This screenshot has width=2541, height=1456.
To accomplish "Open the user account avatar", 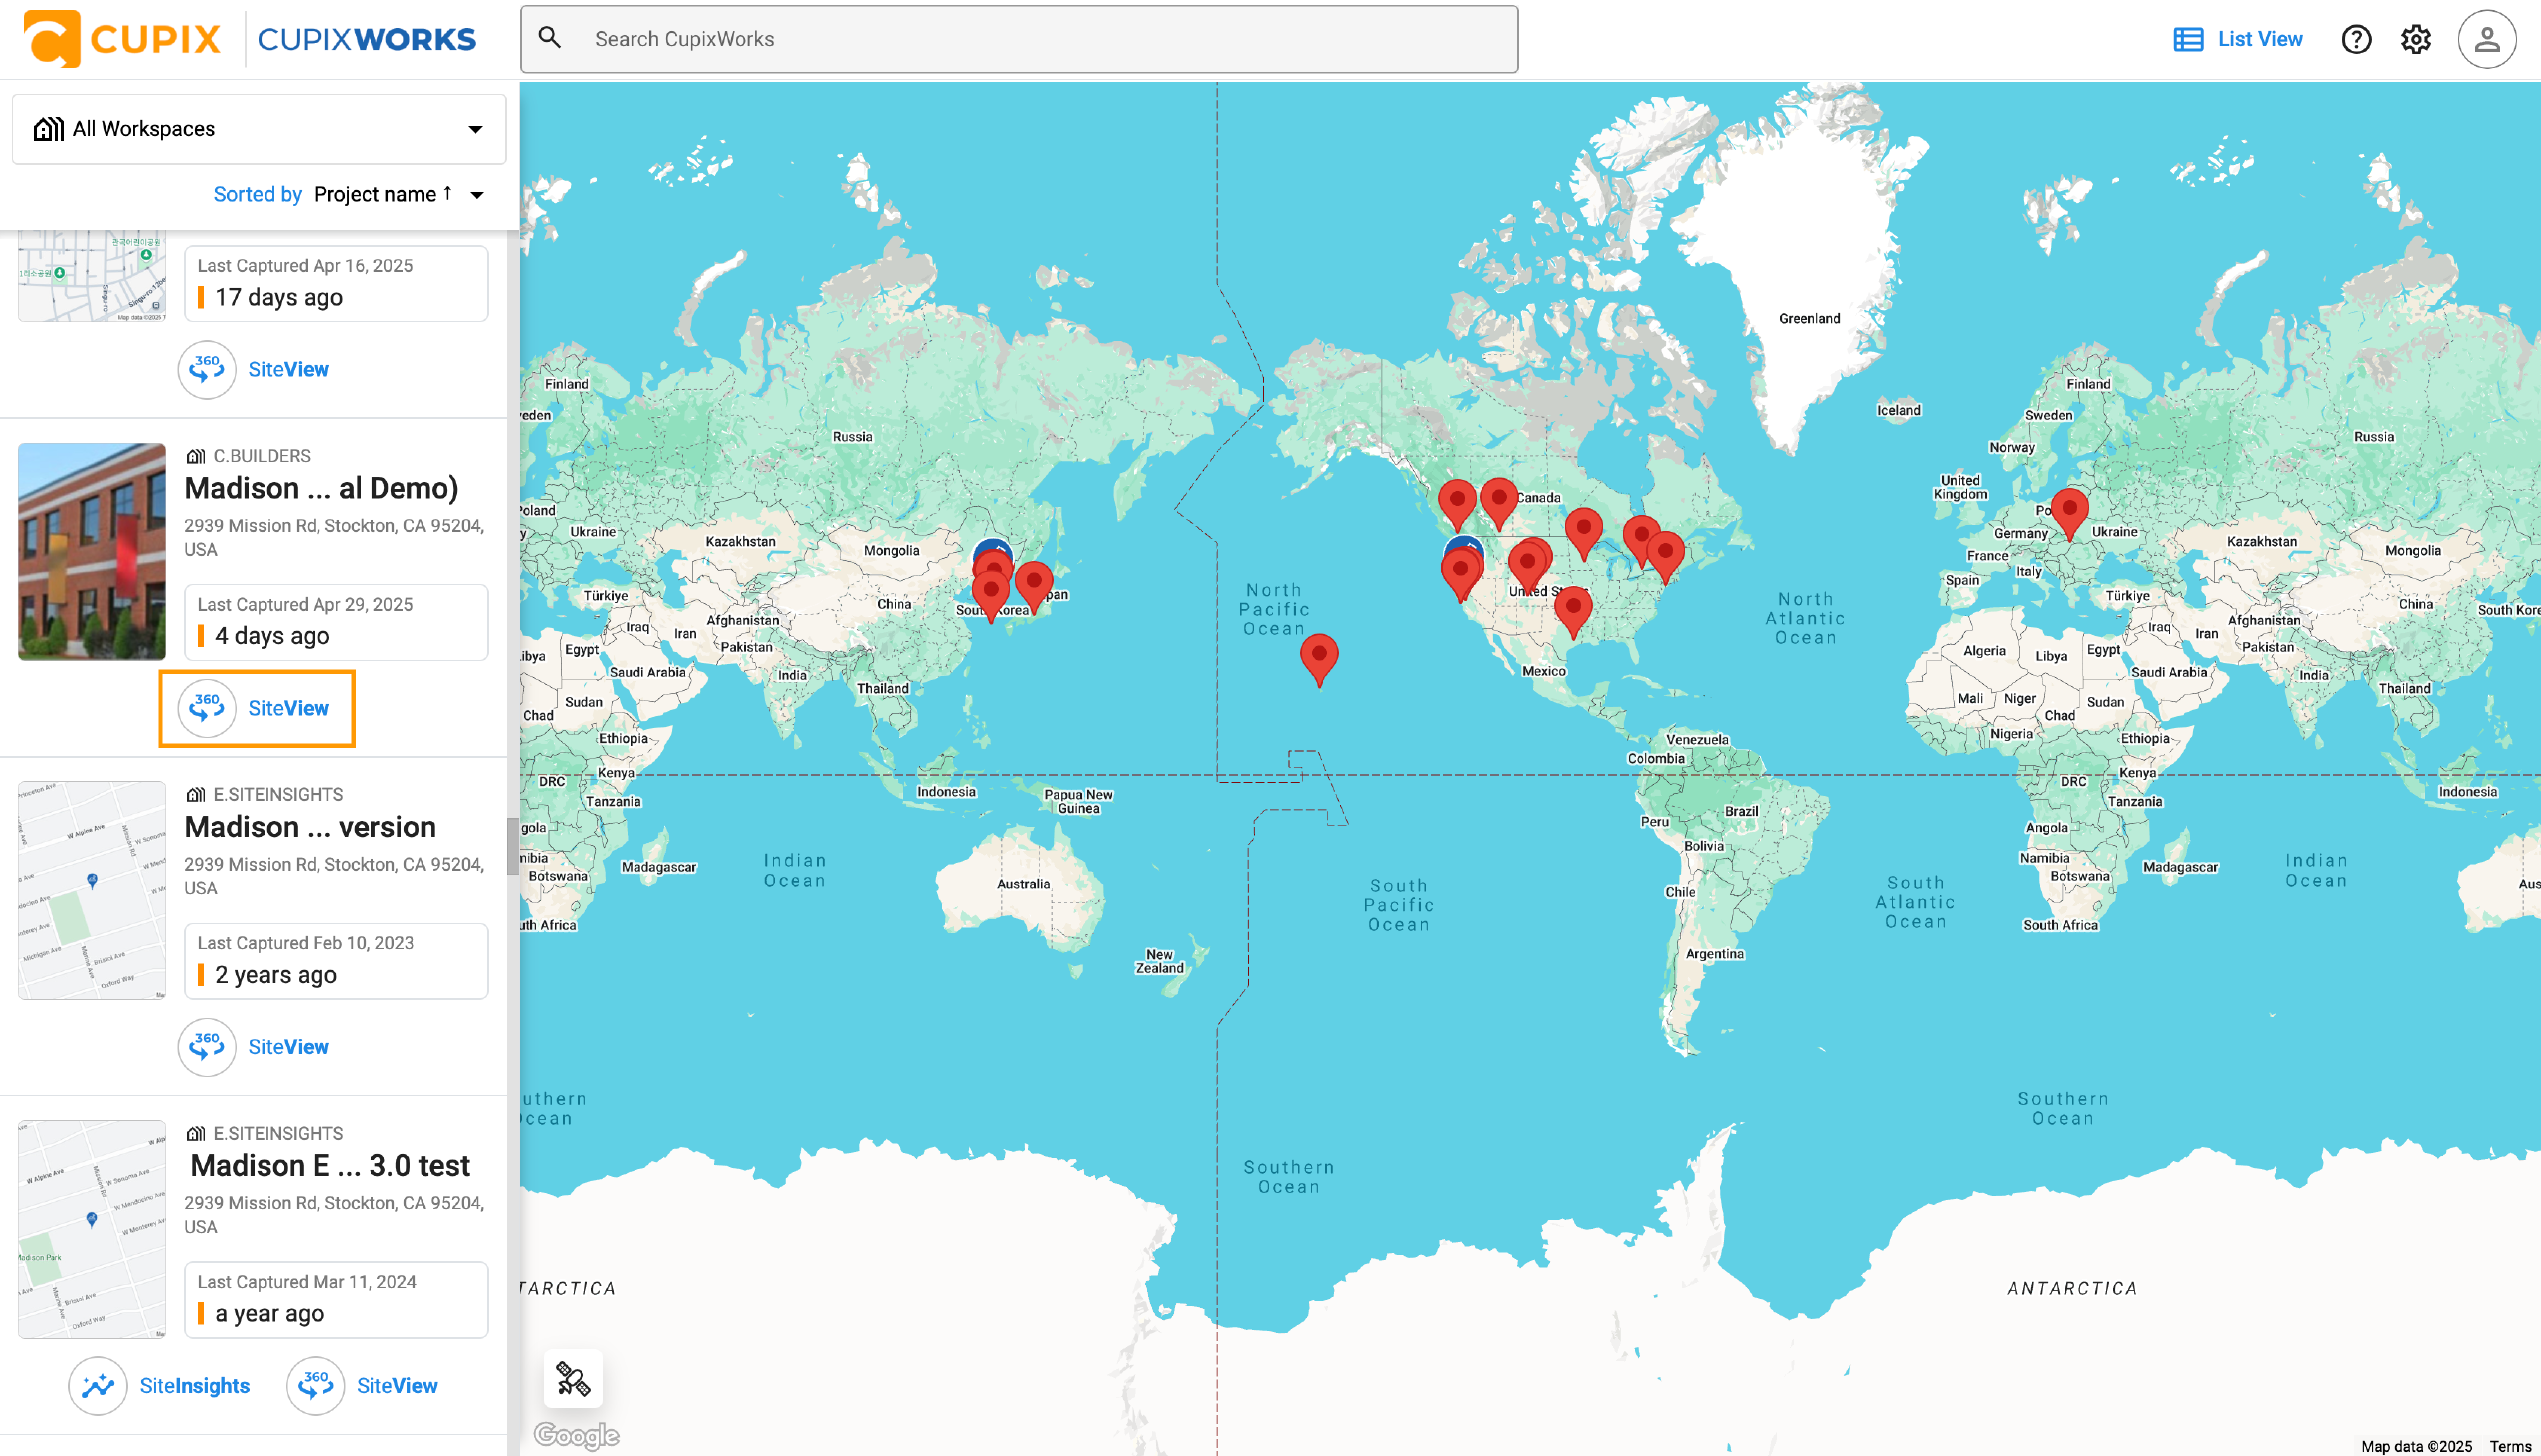I will point(2487,39).
